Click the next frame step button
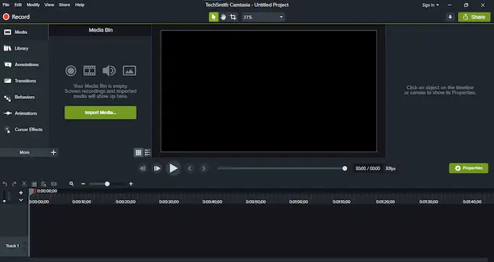494x262 pixels. coord(157,168)
